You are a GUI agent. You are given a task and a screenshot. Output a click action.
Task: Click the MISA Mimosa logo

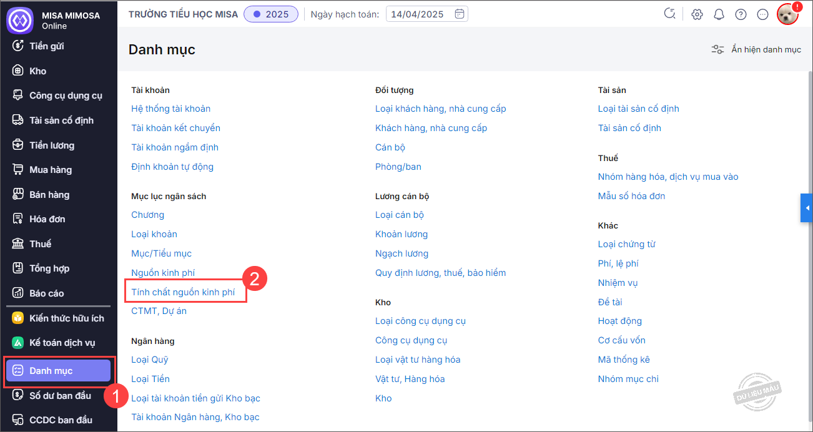[x=19, y=19]
